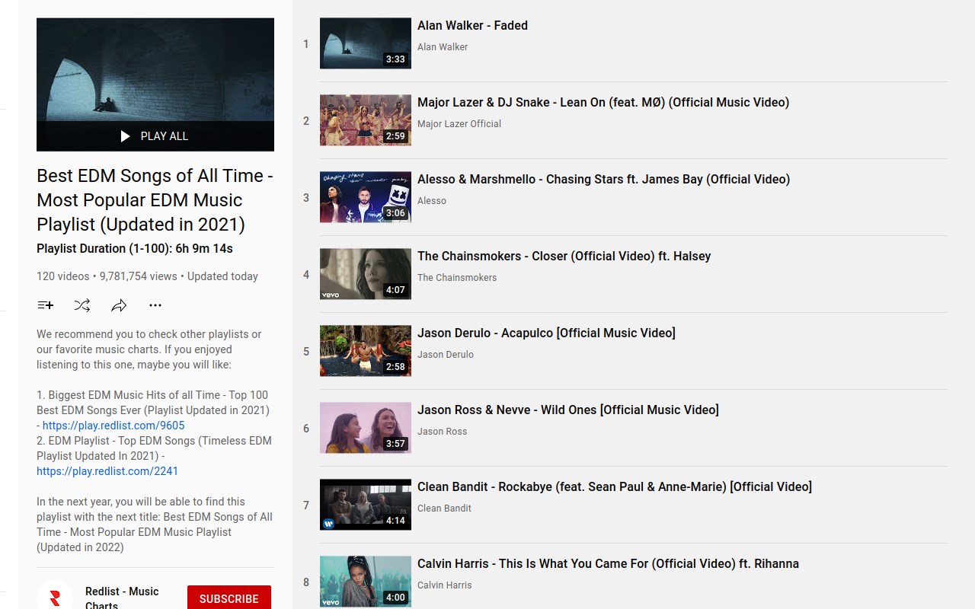The height and width of the screenshot is (609, 975).
Task: Click the save playlist icon
Action: pos(46,305)
